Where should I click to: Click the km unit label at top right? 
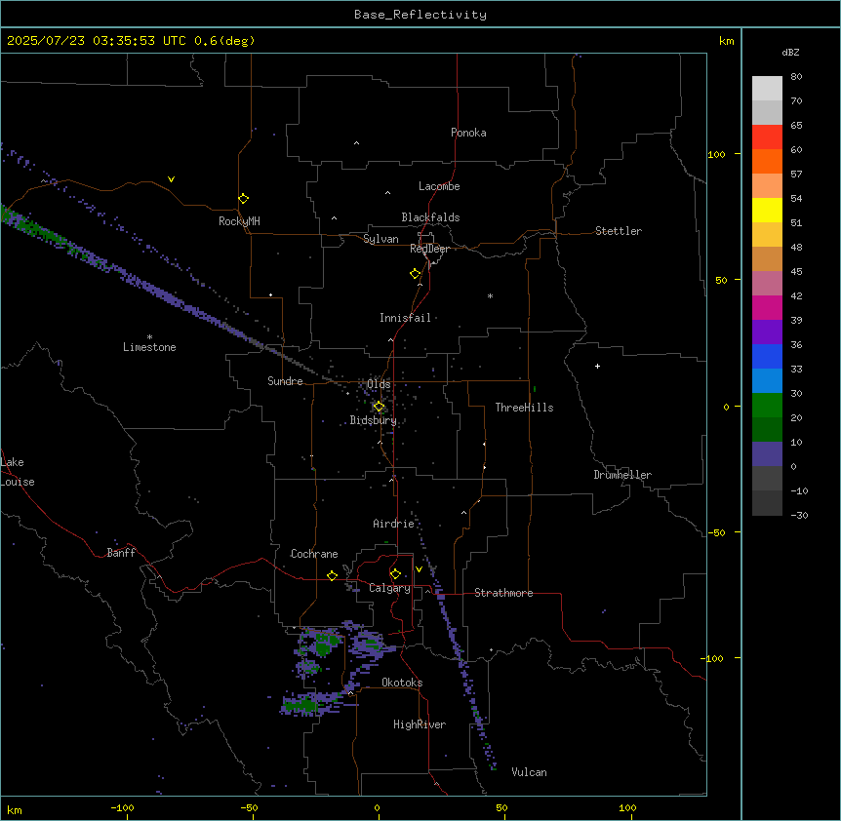[726, 41]
